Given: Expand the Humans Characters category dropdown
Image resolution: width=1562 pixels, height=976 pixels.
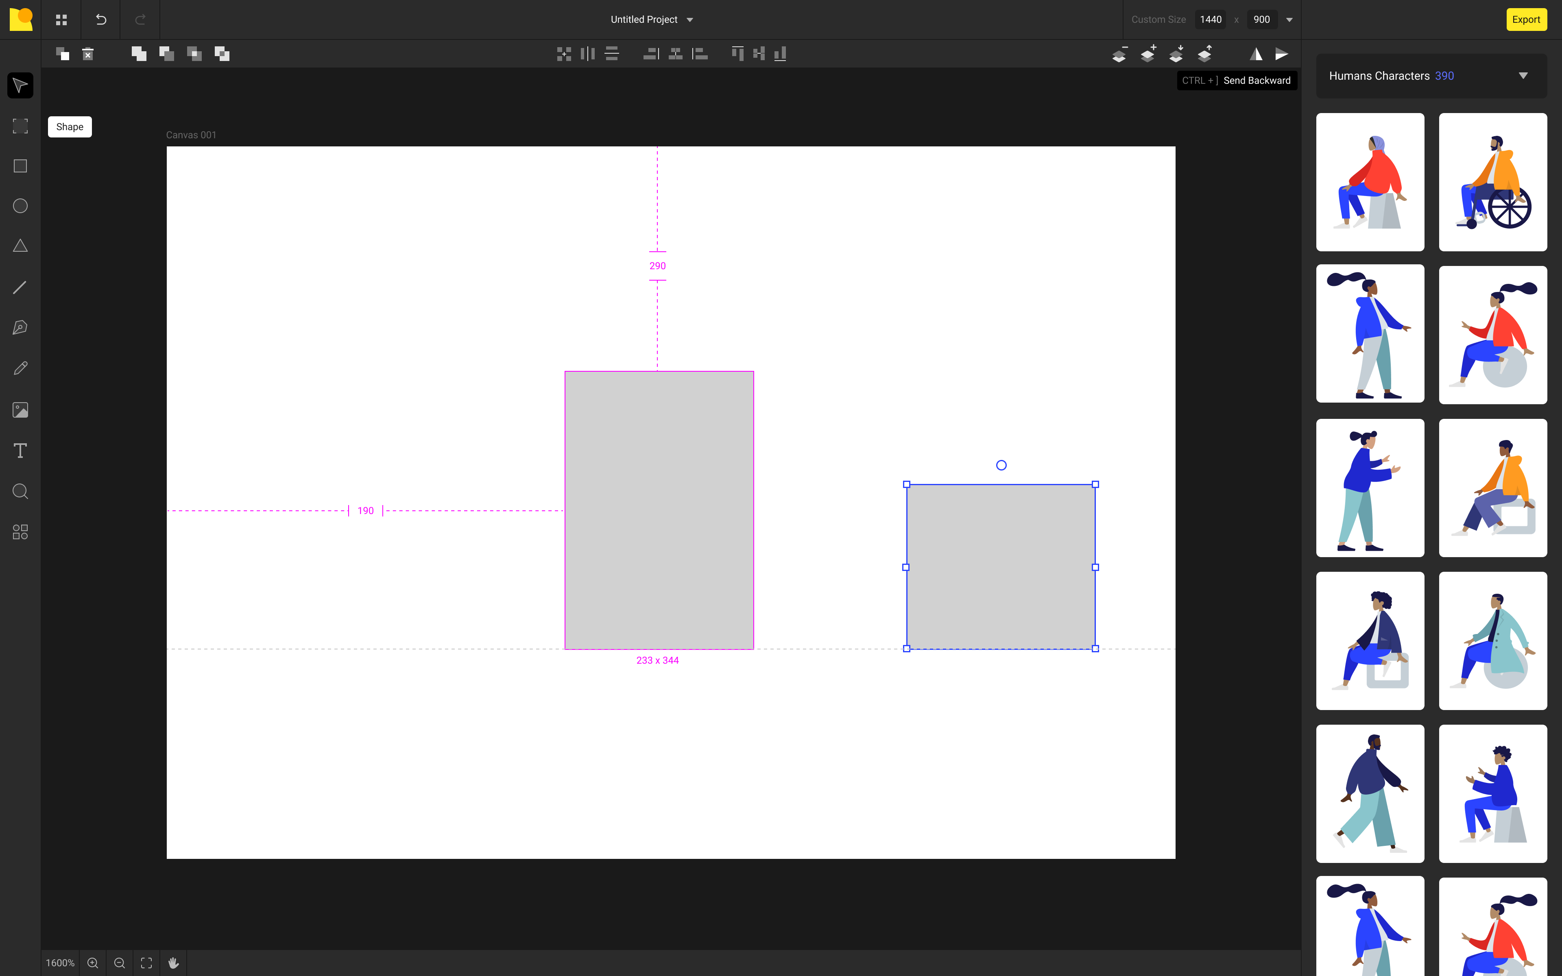Looking at the screenshot, I should pos(1523,76).
